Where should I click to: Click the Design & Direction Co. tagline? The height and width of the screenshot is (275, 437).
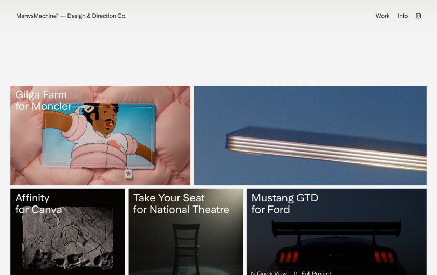point(97,16)
